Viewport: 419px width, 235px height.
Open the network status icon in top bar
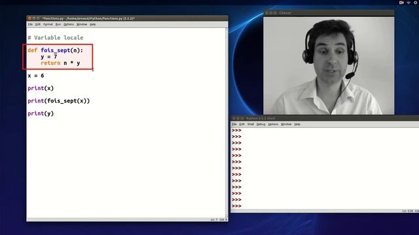pyautogui.click(x=409, y=3)
